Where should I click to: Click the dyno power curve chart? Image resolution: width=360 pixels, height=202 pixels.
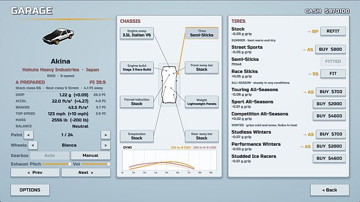pyautogui.click(x=169, y=161)
